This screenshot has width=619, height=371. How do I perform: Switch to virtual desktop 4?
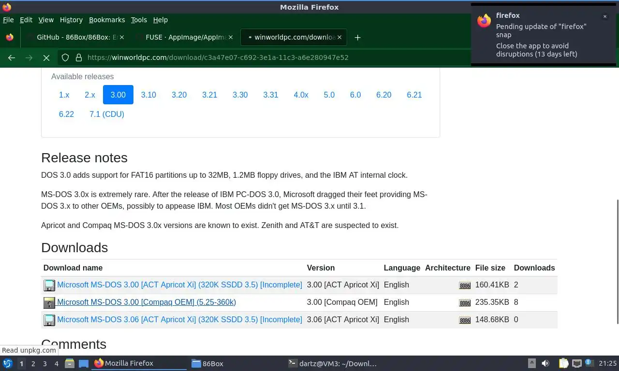(x=56, y=364)
